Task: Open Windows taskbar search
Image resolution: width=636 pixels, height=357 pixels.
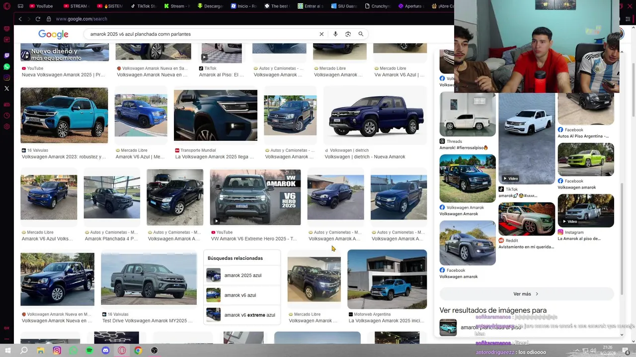Action: pos(24,351)
